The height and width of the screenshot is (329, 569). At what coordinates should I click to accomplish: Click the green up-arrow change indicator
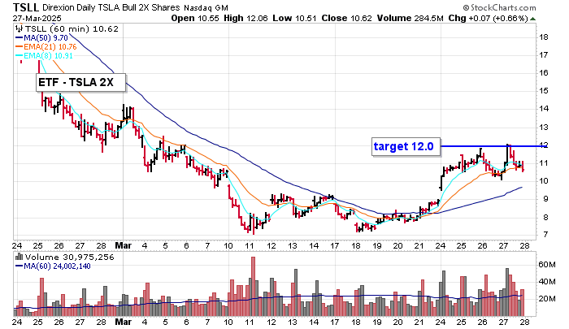532,19
